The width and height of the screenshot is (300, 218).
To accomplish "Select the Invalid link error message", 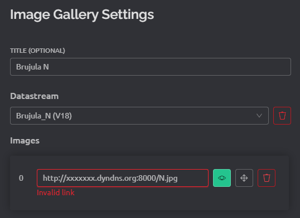I will 56,192.
